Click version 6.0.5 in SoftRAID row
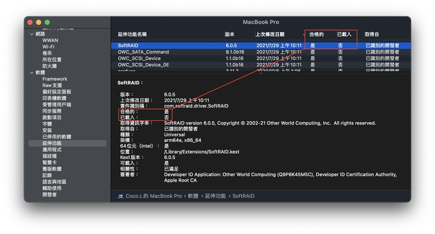Screen dimensions: 435x234 coord(231,46)
